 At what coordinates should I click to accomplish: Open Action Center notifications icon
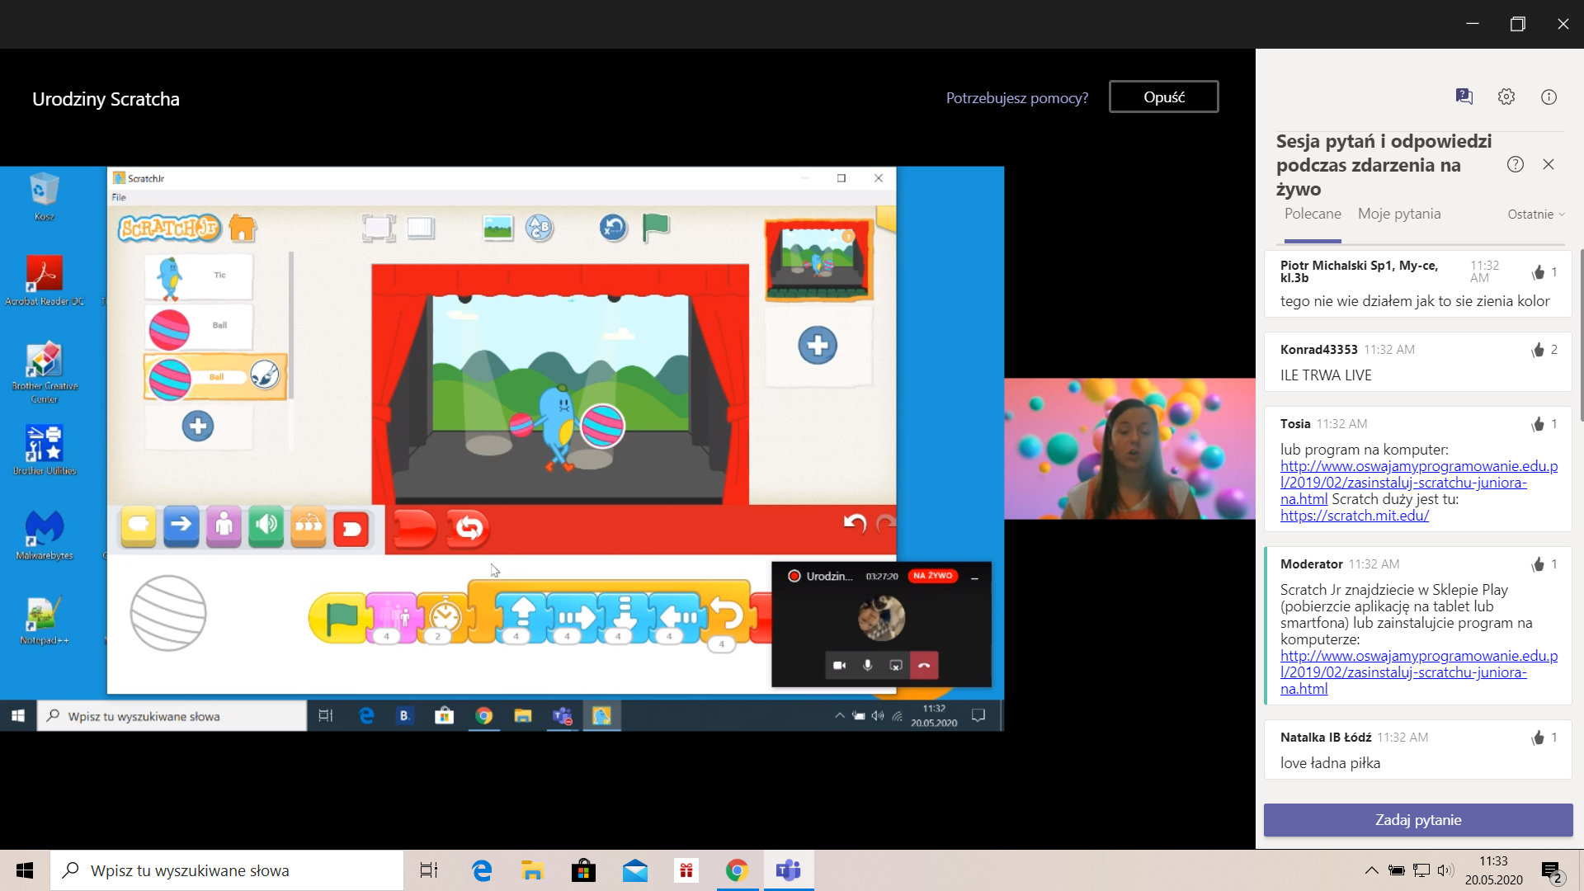1553,871
